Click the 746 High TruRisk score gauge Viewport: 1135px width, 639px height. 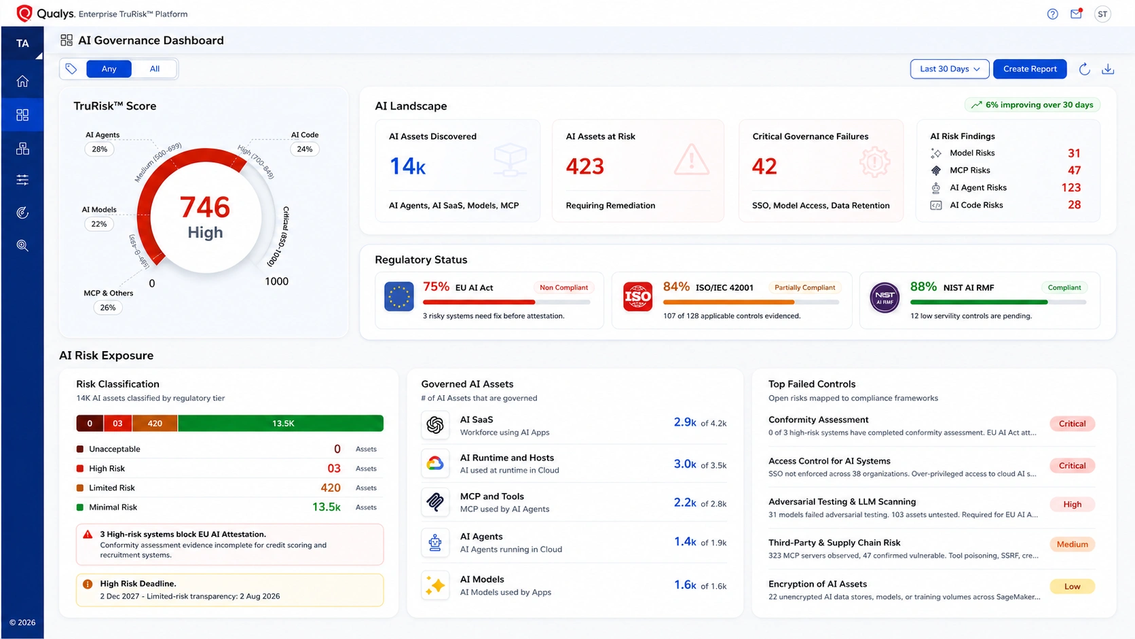205,217
